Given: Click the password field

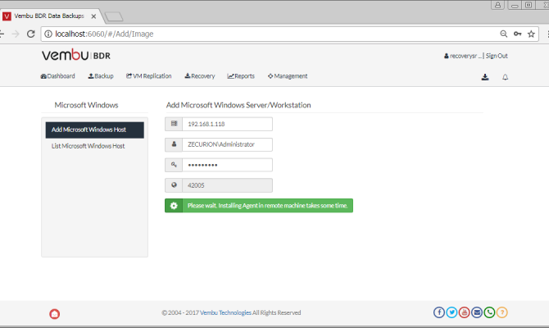Looking at the screenshot, I should [x=227, y=165].
